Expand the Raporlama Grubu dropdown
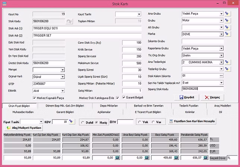This screenshot has width=240, height=167. tap(221, 48)
